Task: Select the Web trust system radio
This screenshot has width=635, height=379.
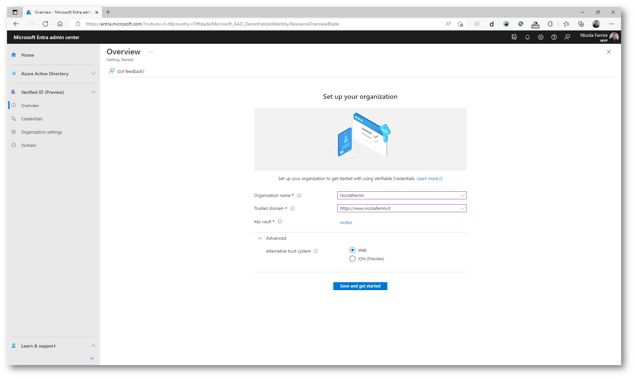Action: point(353,250)
